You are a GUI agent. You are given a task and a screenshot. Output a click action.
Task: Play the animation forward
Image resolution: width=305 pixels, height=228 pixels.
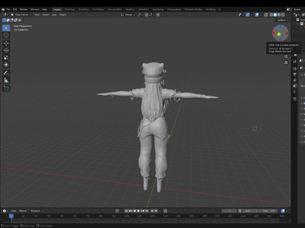click(138, 211)
